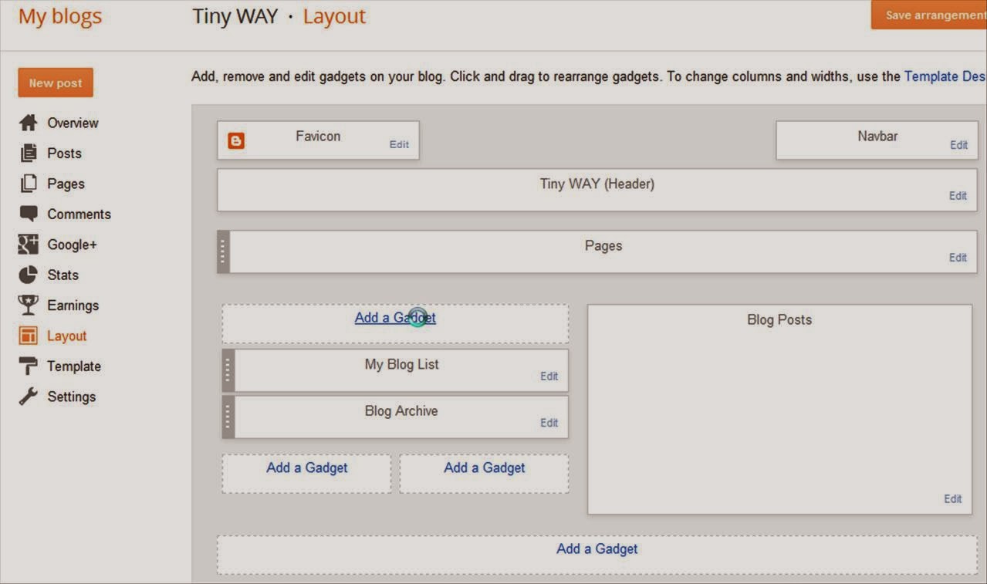Click the Posts icon in the sidebar
Viewport: 987px width, 584px height.
coord(27,153)
